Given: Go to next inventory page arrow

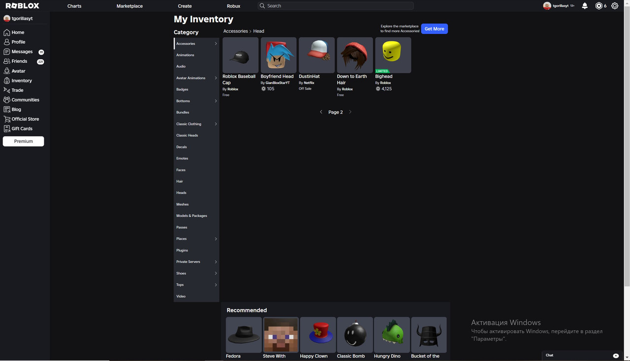Looking at the screenshot, I should click(350, 112).
